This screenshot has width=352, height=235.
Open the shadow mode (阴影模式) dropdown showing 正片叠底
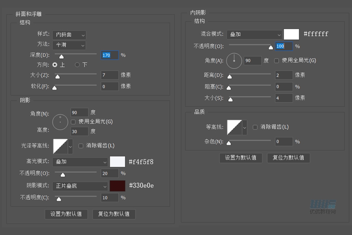(80, 186)
